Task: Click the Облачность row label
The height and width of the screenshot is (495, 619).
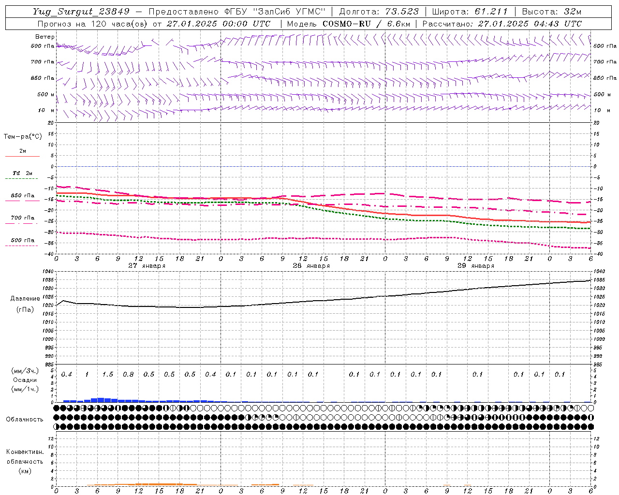Action: pos(24,419)
